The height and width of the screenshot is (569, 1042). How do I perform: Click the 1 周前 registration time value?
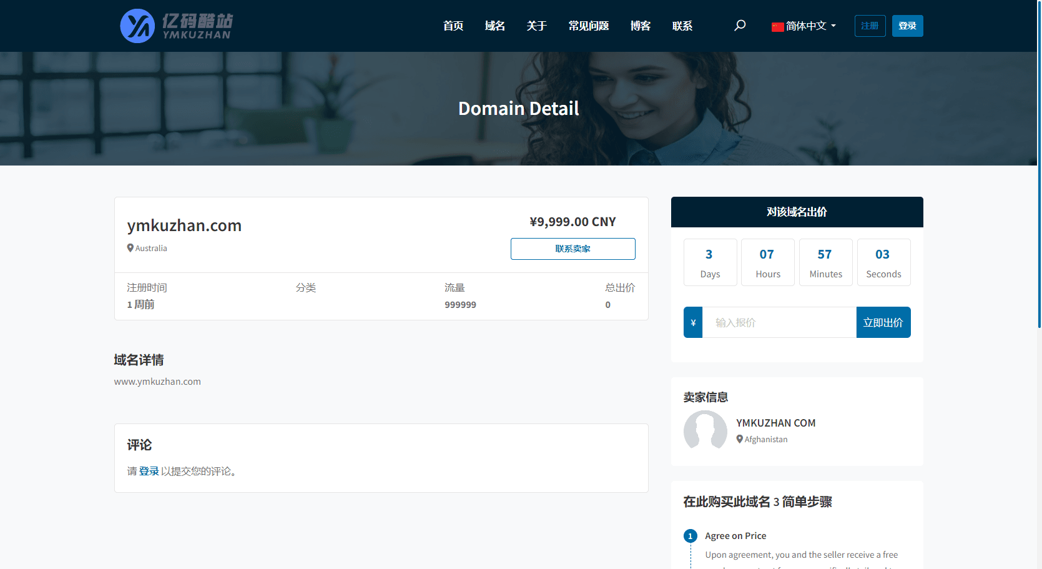point(140,304)
